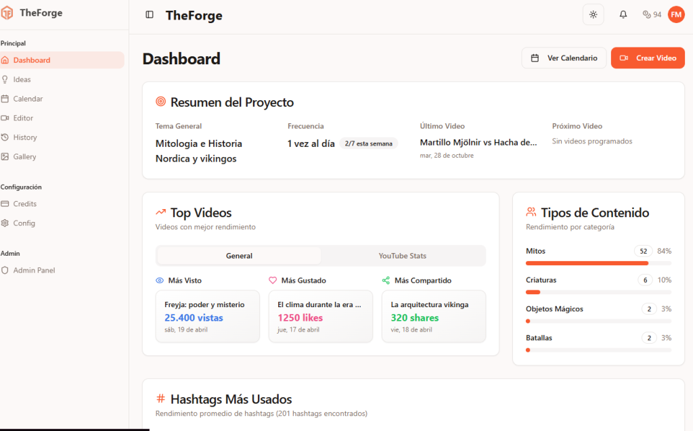
Task: Click the Mitos orange progress bar
Action: pos(587,263)
